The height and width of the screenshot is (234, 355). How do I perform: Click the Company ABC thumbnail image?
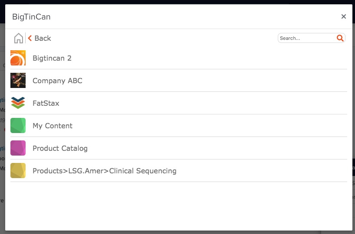click(x=18, y=81)
